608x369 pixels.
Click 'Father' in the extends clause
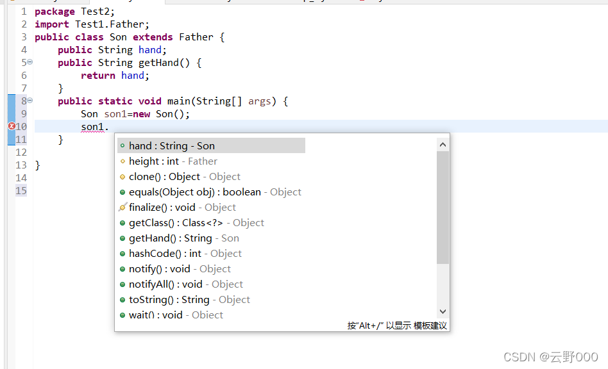coord(196,37)
